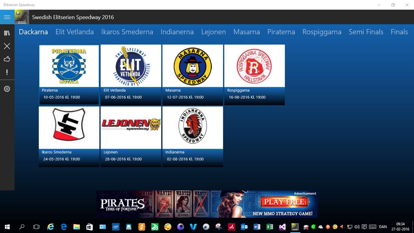Open the paint palette app on taskbar
Viewport: 414px width, 233px height.
coord(168,227)
